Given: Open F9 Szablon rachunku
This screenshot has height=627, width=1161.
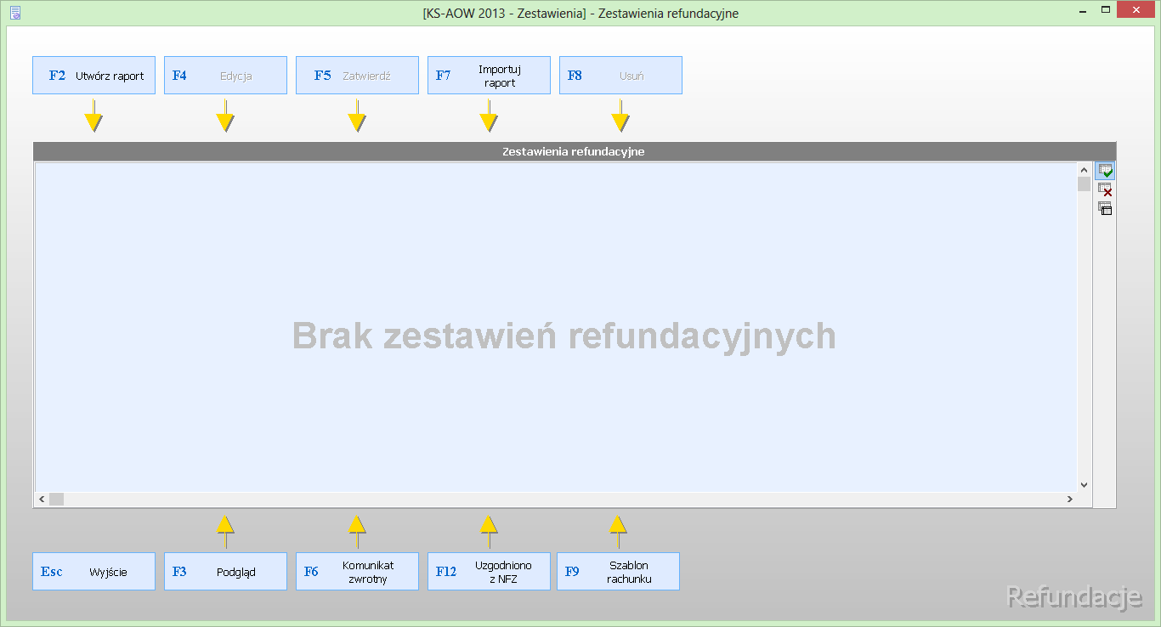Looking at the screenshot, I should [x=618, y=572].
